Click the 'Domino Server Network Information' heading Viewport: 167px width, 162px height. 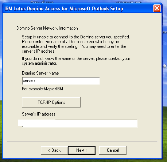[x=47, y=28]
